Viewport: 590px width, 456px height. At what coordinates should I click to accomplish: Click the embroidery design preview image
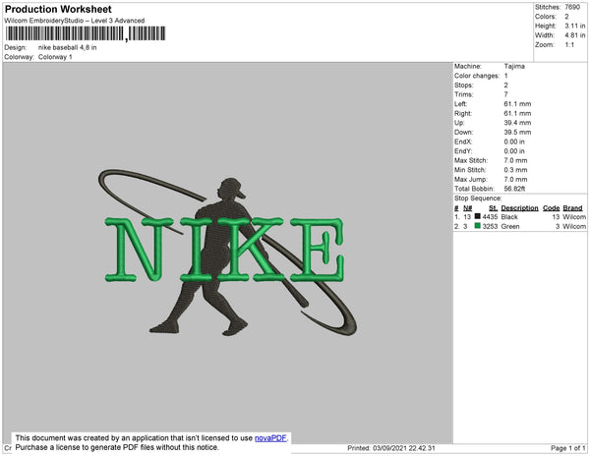(228, 253)
